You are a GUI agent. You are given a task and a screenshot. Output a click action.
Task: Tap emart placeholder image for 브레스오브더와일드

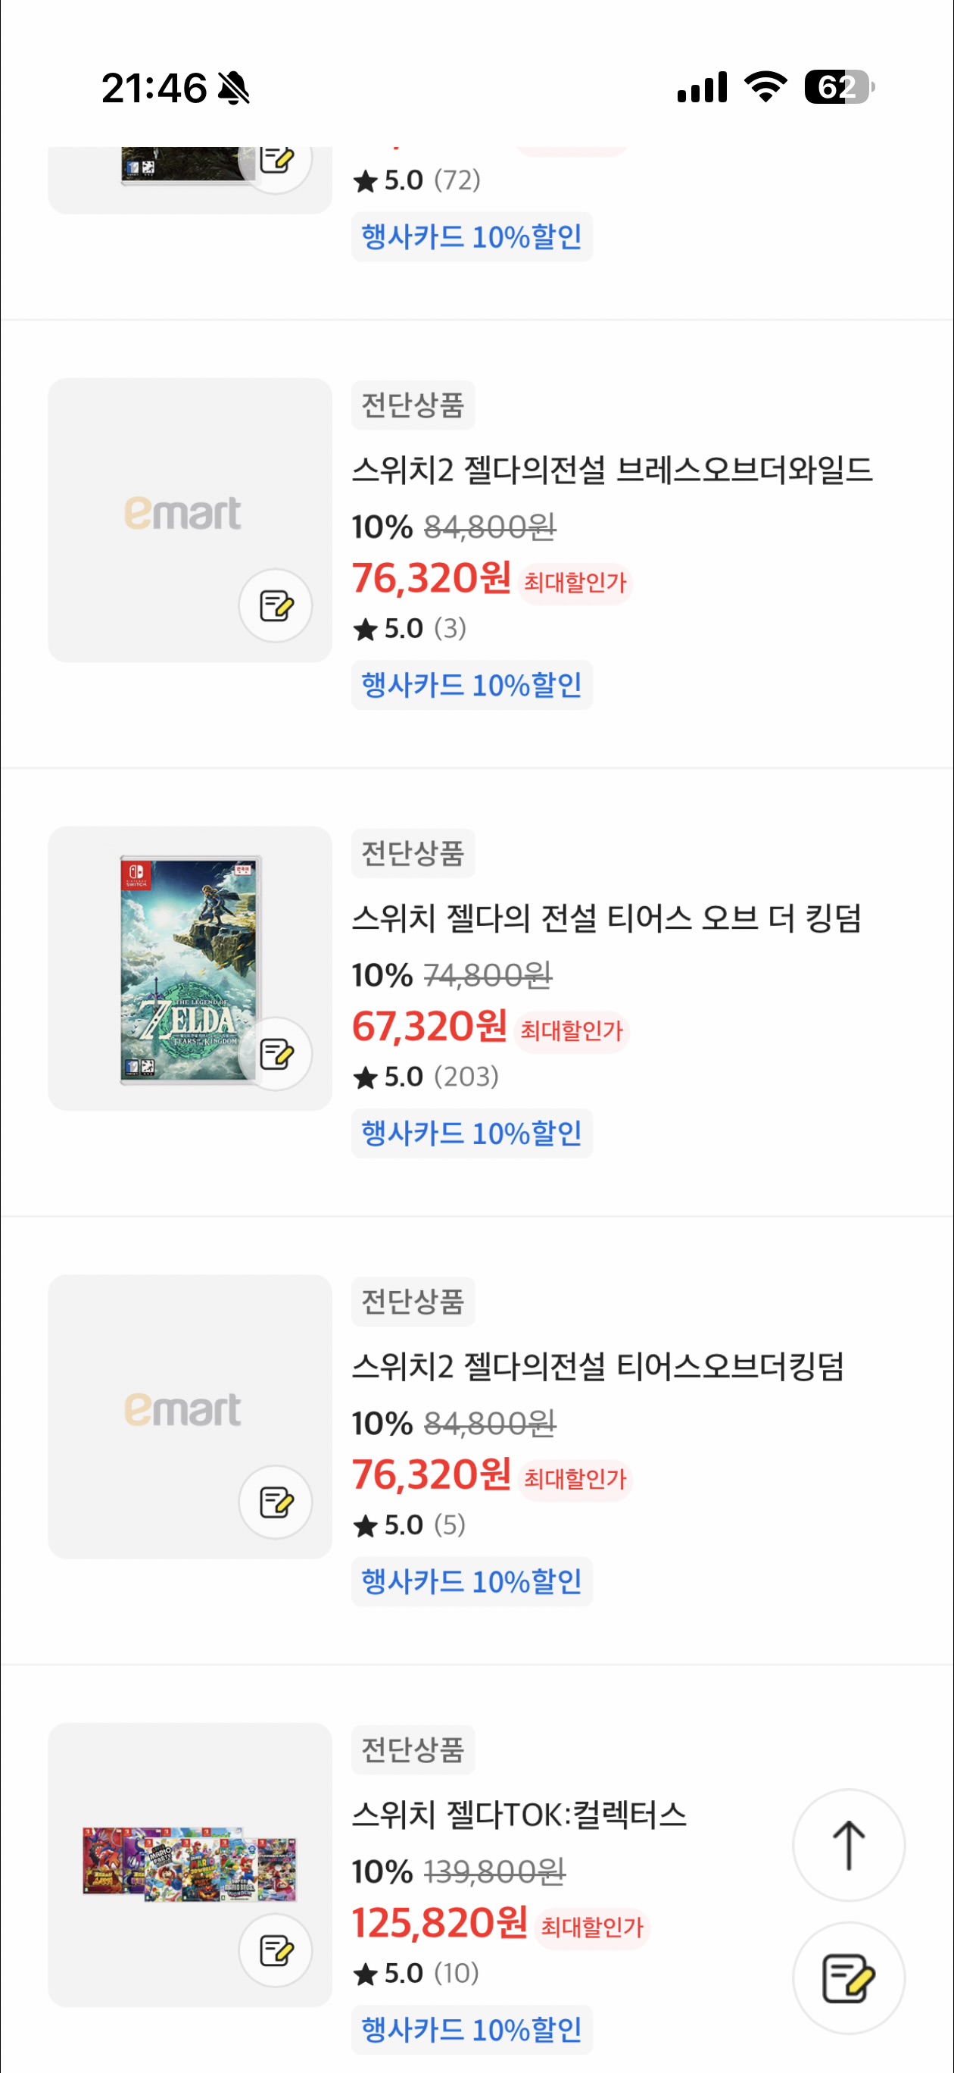coord(182,514)
